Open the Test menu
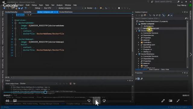The width and height of the screenshot is (193, 109). [53, 5]
